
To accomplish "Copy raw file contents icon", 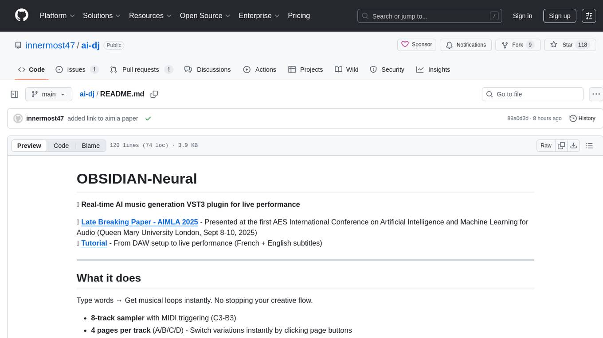I will point(562,146).
